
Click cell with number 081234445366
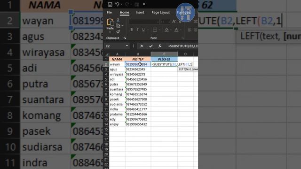click(138, 114)
